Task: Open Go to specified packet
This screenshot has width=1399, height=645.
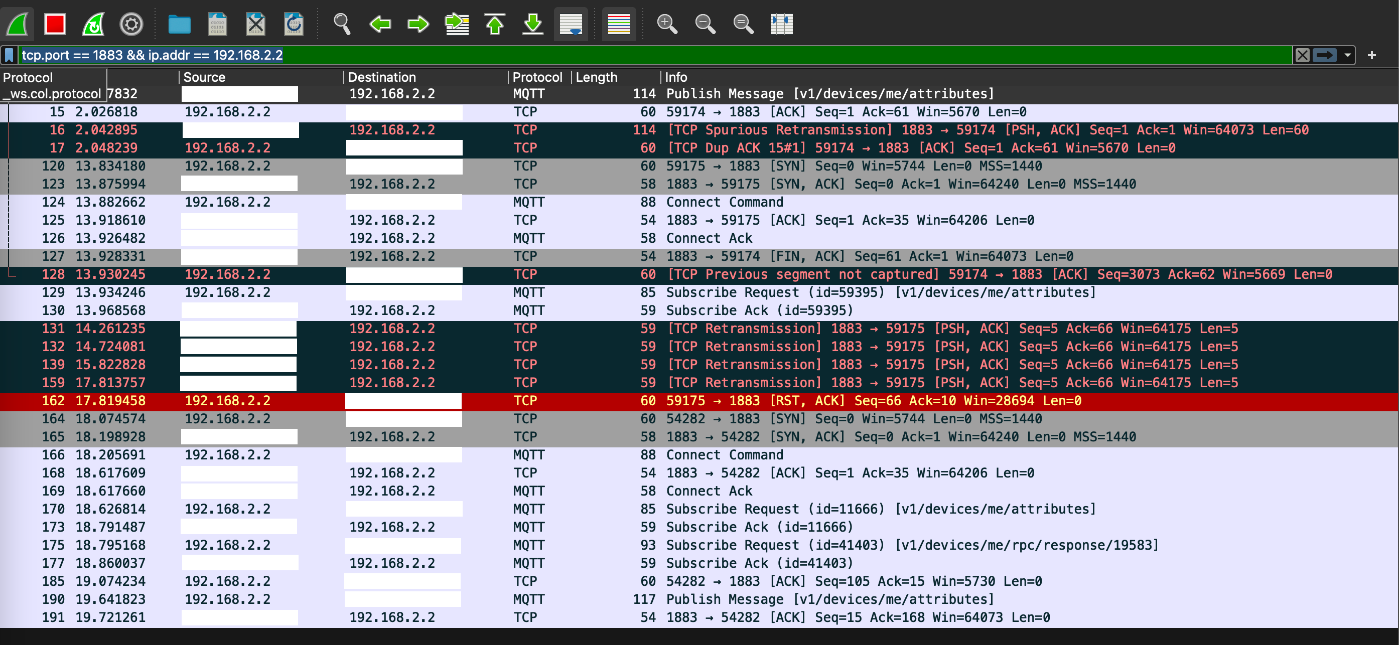Action: [457, 24]
